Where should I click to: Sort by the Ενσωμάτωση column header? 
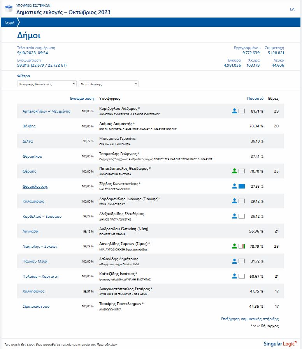tap(82, 99)
